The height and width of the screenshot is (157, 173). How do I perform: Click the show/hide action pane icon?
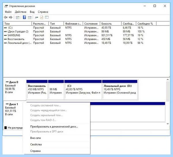pos(30,17)
